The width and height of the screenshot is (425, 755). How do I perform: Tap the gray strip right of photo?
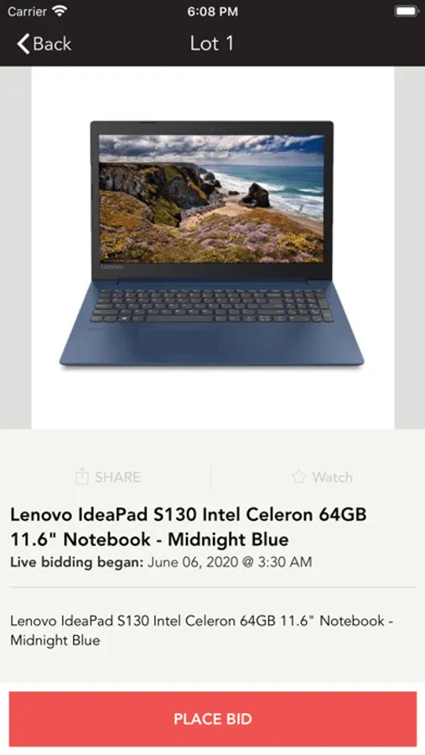click(410, 247)
